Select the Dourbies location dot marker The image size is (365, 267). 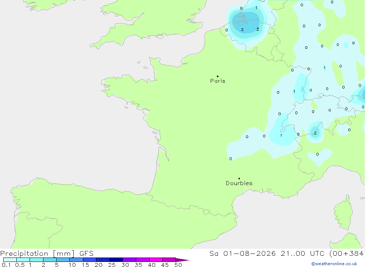pyautogui.click(x=239, y=178)
